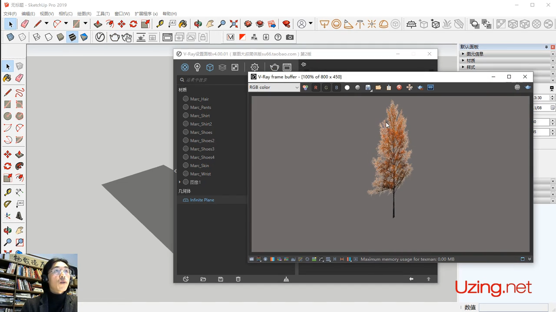The width and height of the screenshot is (556, 312).
Task: Open the 相机(C) menu
Action: (66, 14)
